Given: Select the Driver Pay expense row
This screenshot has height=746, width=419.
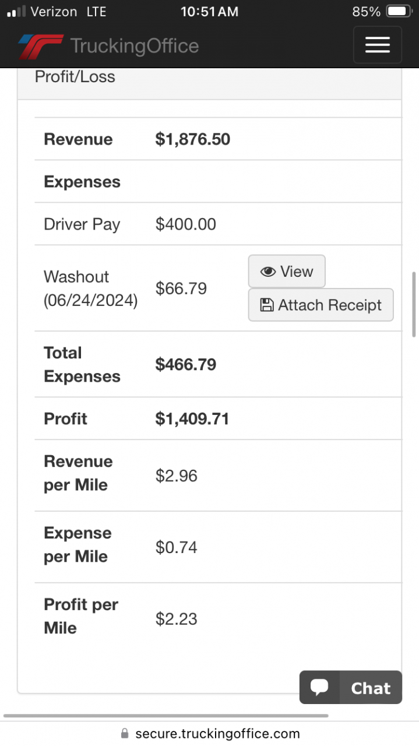Looking at the screenshot, I should tap(82, 224).
